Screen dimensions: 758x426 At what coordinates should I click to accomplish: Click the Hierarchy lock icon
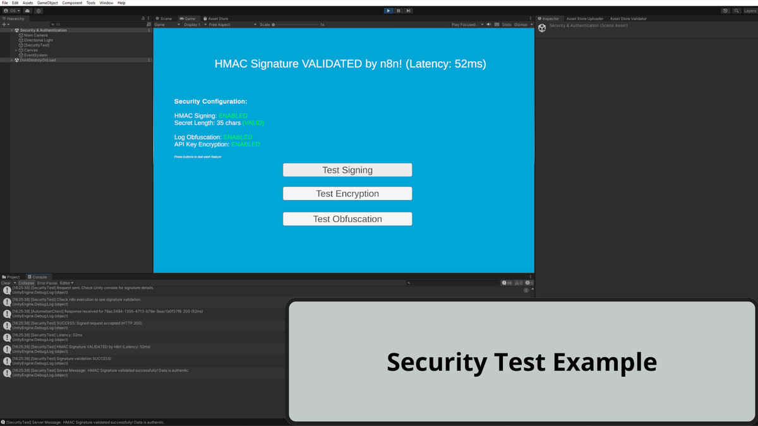[x=143, y=19]
